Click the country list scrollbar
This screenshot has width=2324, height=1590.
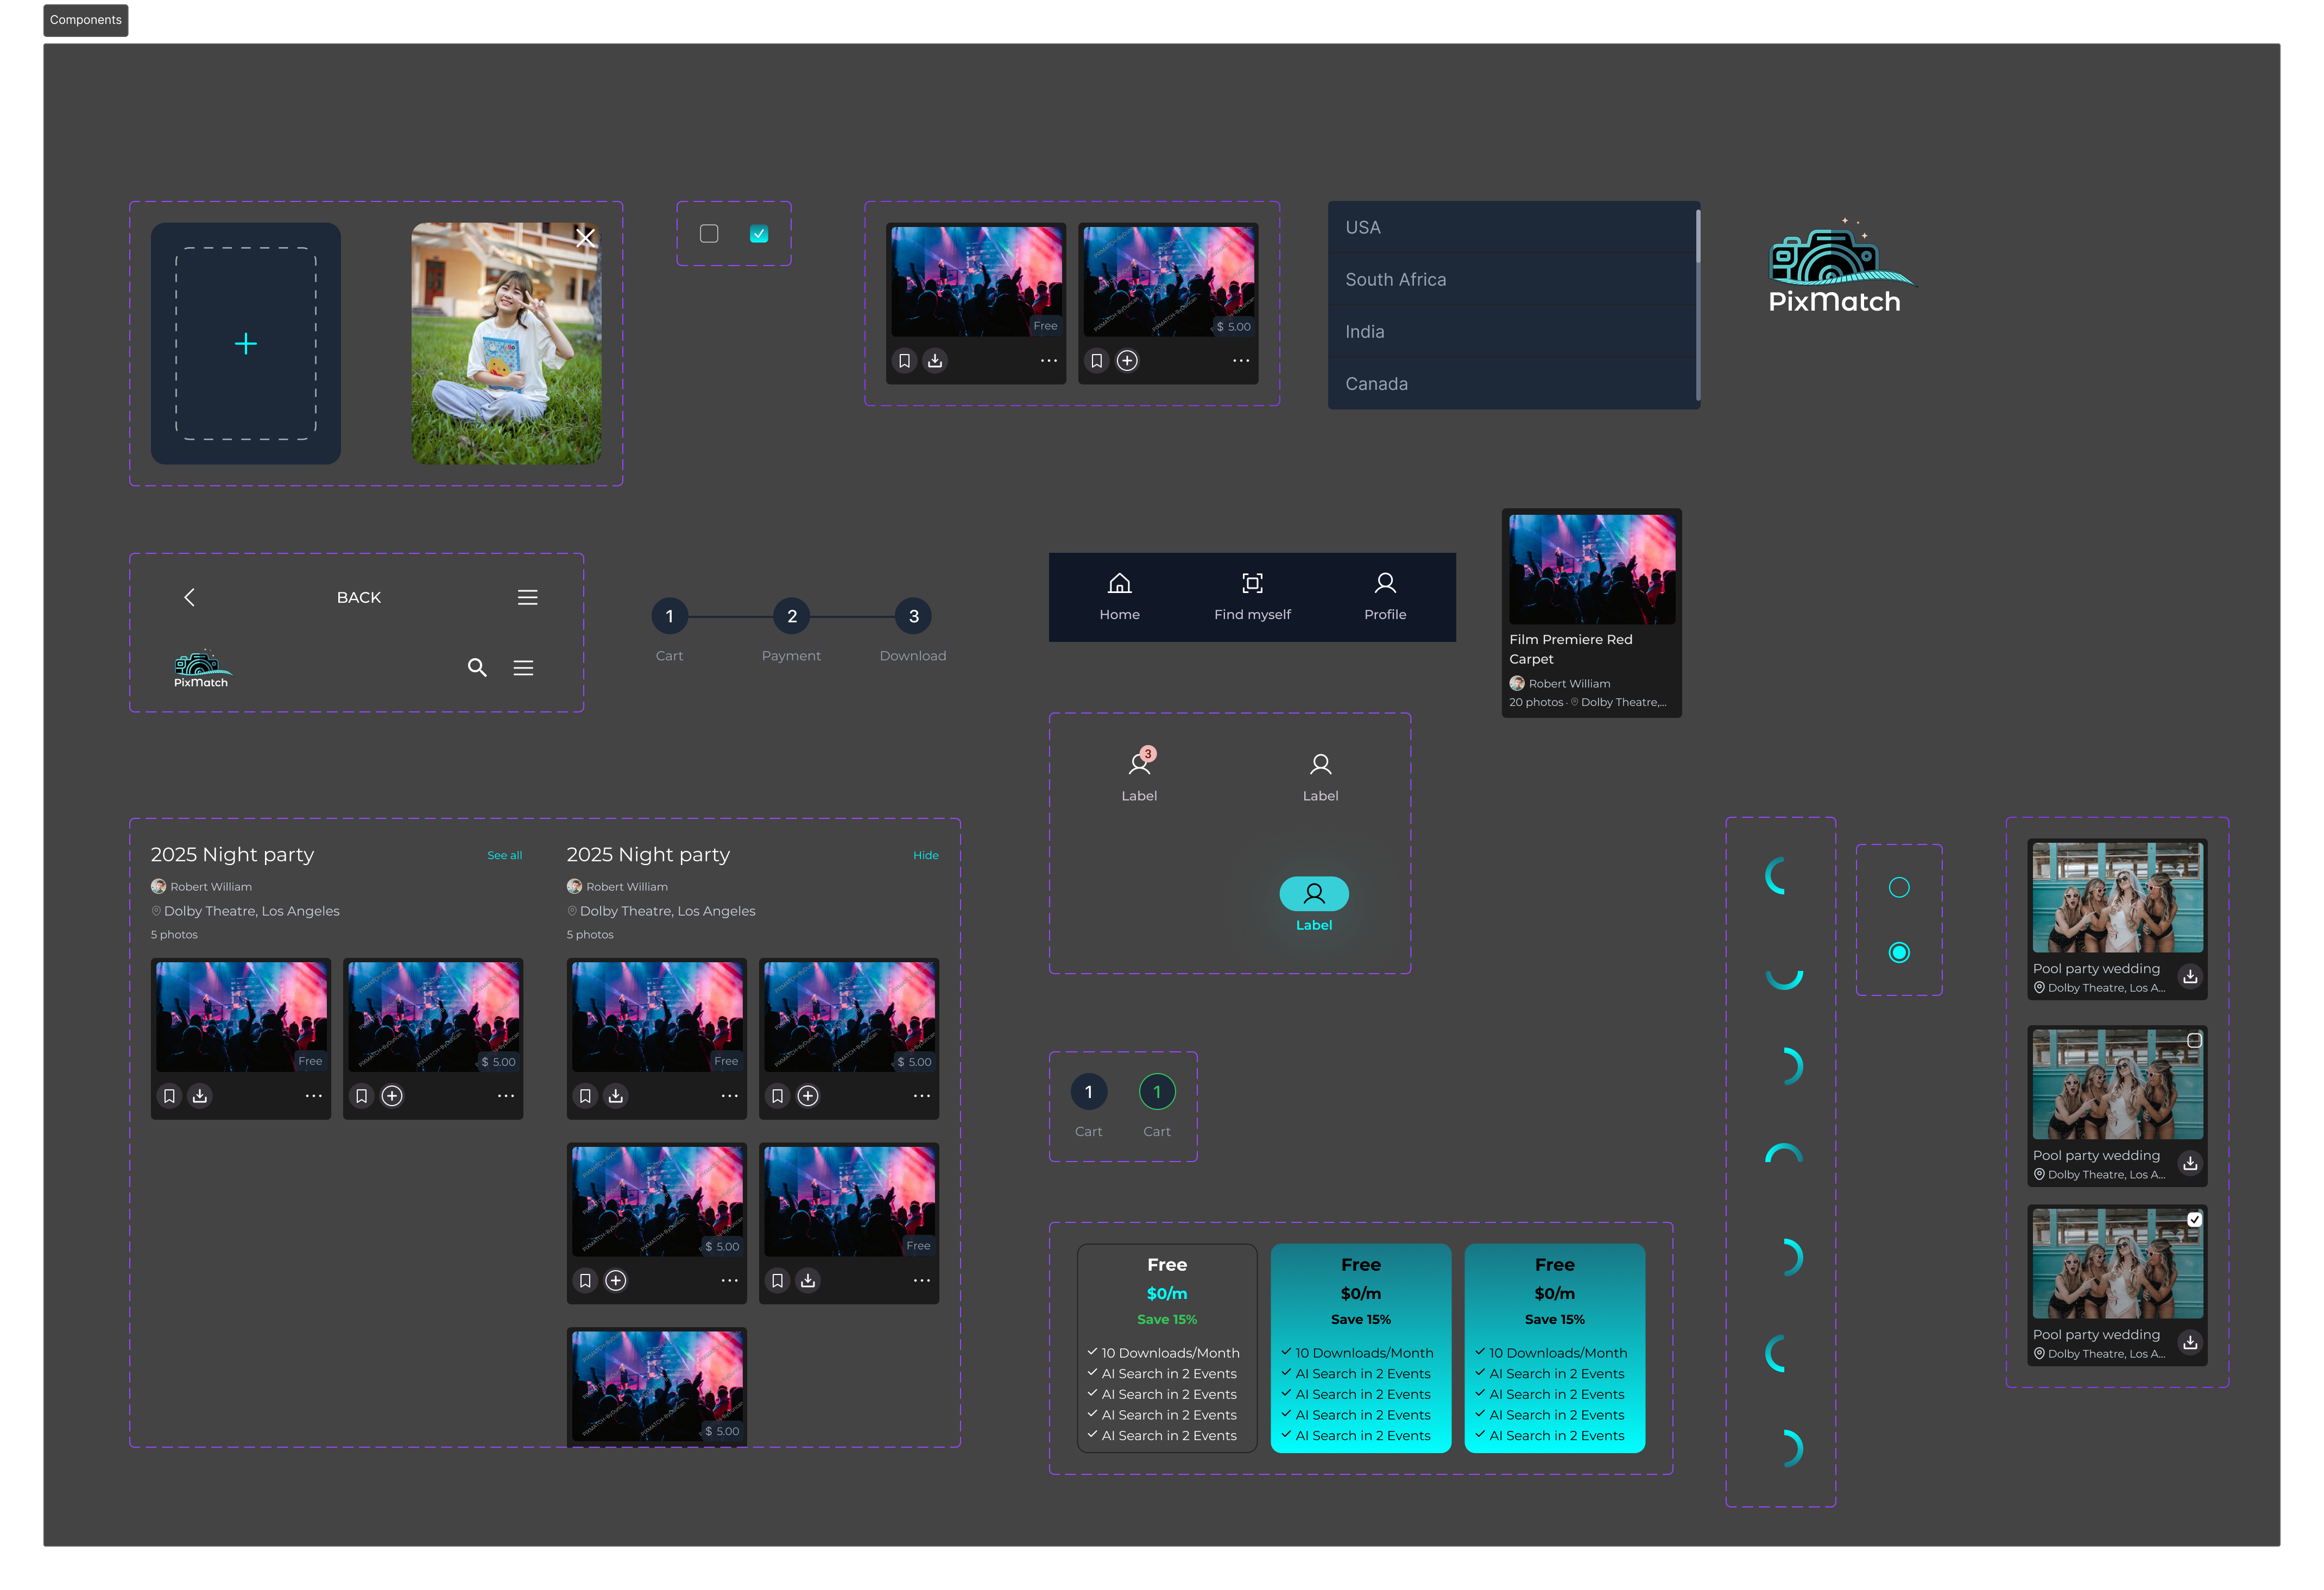coord(1698,305)
